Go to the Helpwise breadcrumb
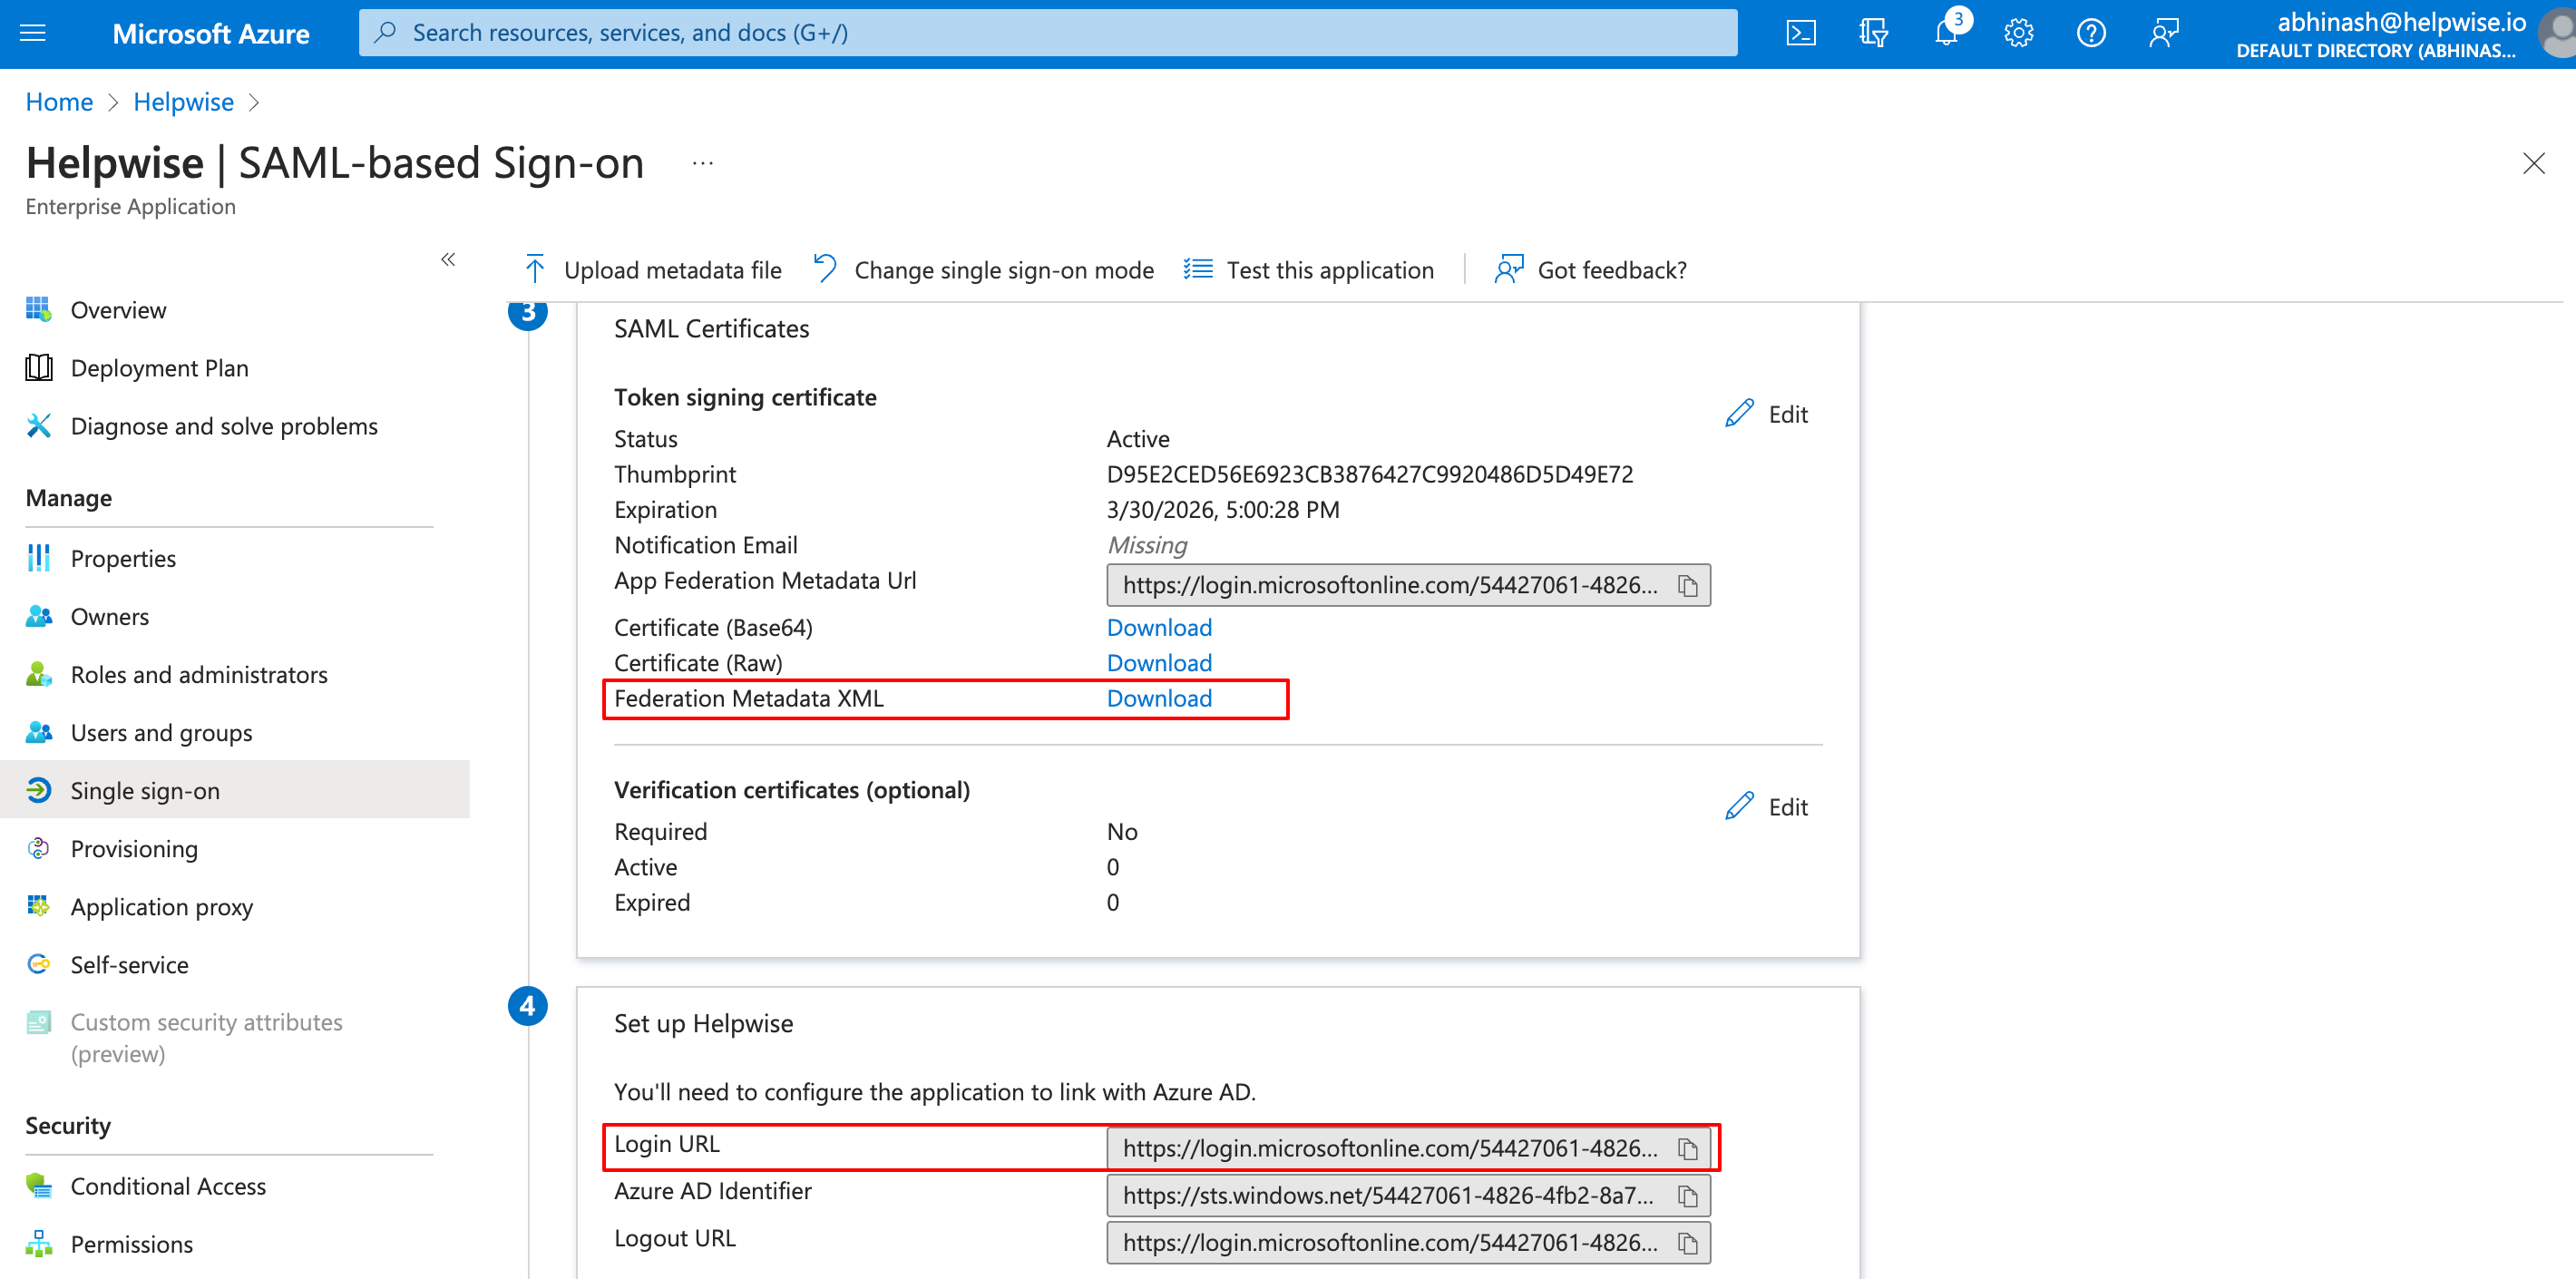 [183, 102]
